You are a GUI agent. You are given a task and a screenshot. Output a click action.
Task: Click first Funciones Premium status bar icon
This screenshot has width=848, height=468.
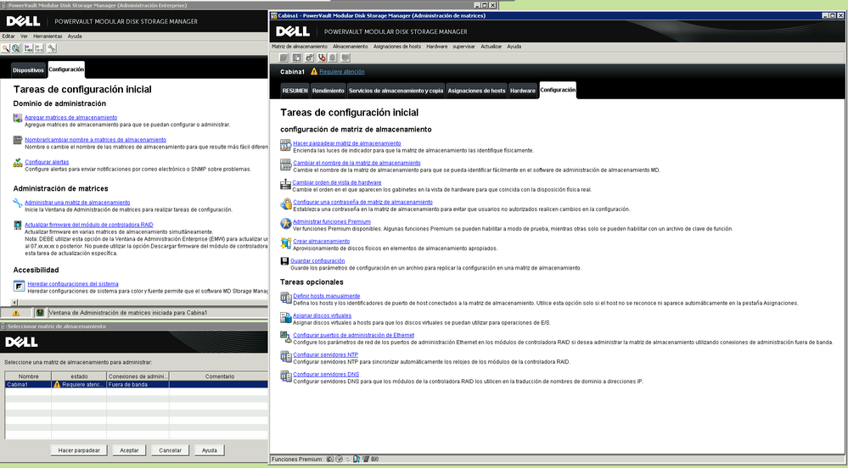[330, 460]
